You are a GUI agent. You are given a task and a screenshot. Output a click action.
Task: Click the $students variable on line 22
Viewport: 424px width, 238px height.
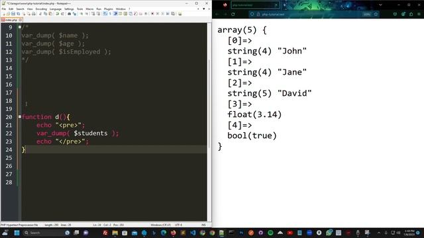click(91, 134)
